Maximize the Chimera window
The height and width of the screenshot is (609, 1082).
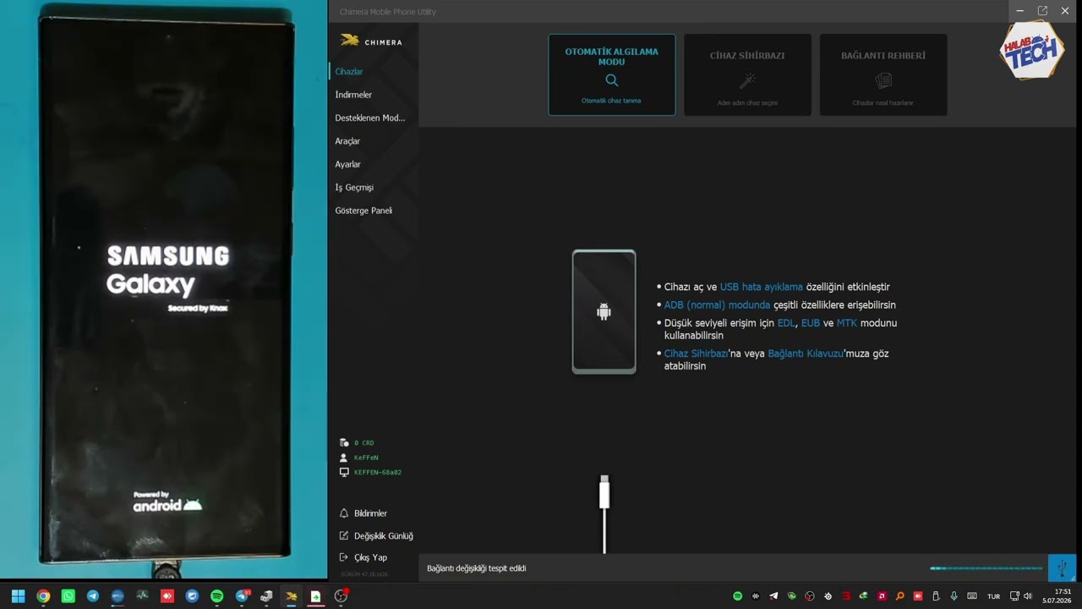1042,11
